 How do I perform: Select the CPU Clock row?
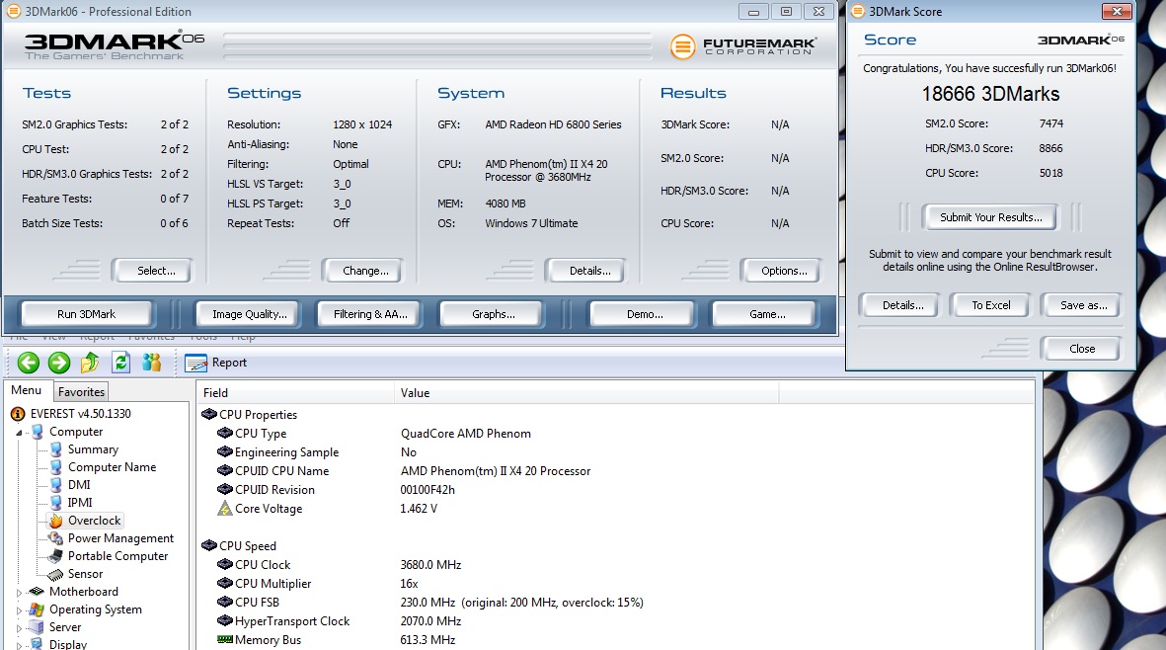pos(616,565)
